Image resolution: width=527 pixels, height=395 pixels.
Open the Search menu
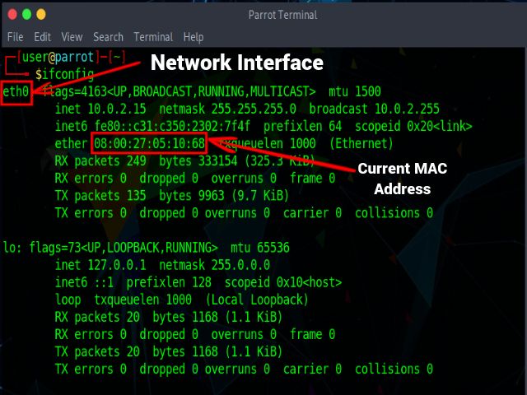pyautogui.click(x=108, y=37)
